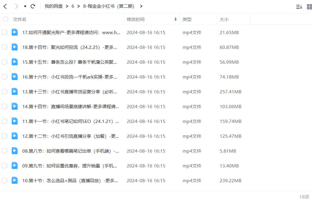Sort by 文件名 column header
The width and height of the screenshot is (312, 200).
[x=20, y=20]
